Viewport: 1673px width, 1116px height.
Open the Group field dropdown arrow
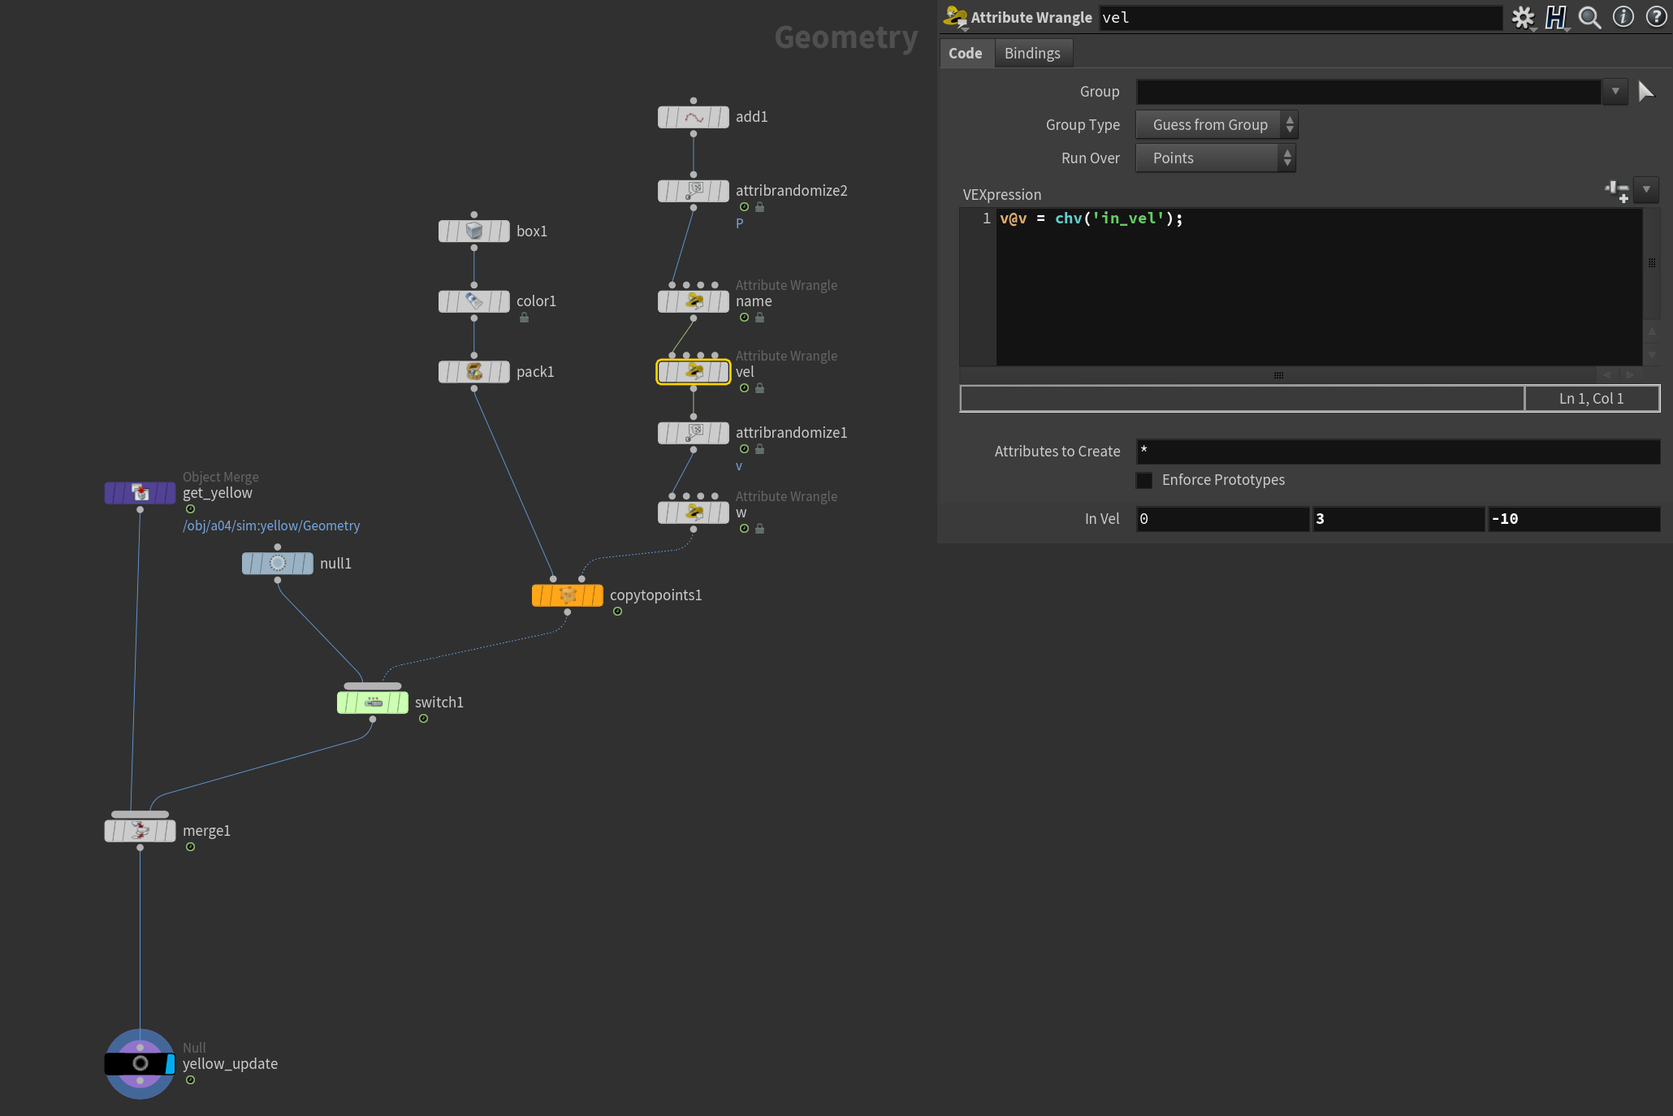coord(1615,92)
